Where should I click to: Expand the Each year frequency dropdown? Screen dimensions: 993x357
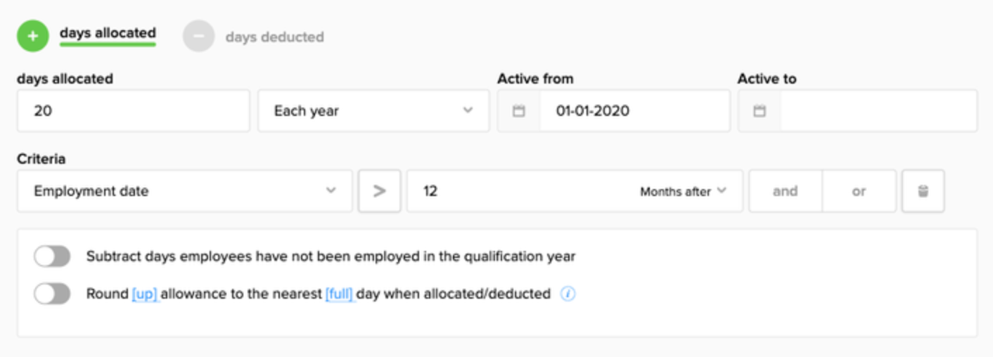point(373,111)
